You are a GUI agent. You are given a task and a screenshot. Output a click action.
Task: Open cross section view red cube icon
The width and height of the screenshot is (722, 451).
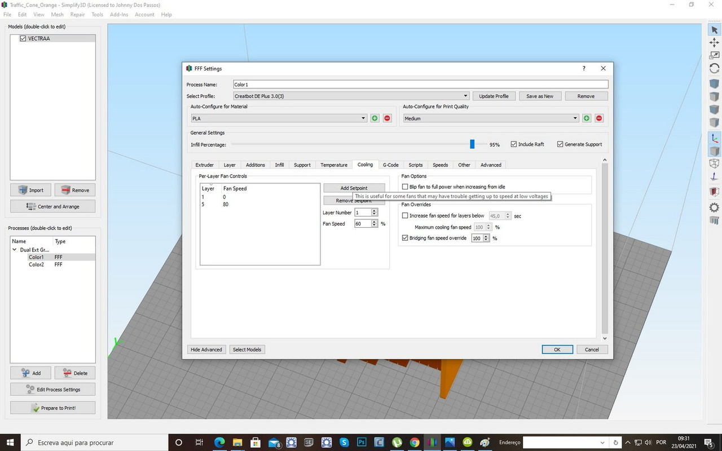(x=714, y=192)
